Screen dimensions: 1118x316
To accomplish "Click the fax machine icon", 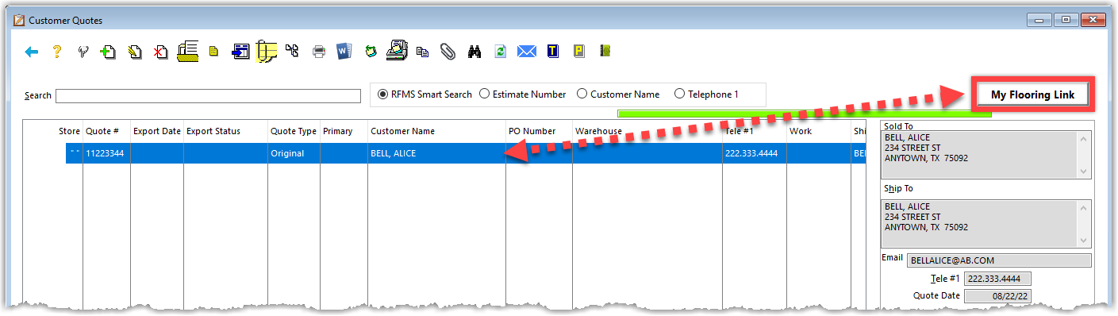I will pos(397,51).
